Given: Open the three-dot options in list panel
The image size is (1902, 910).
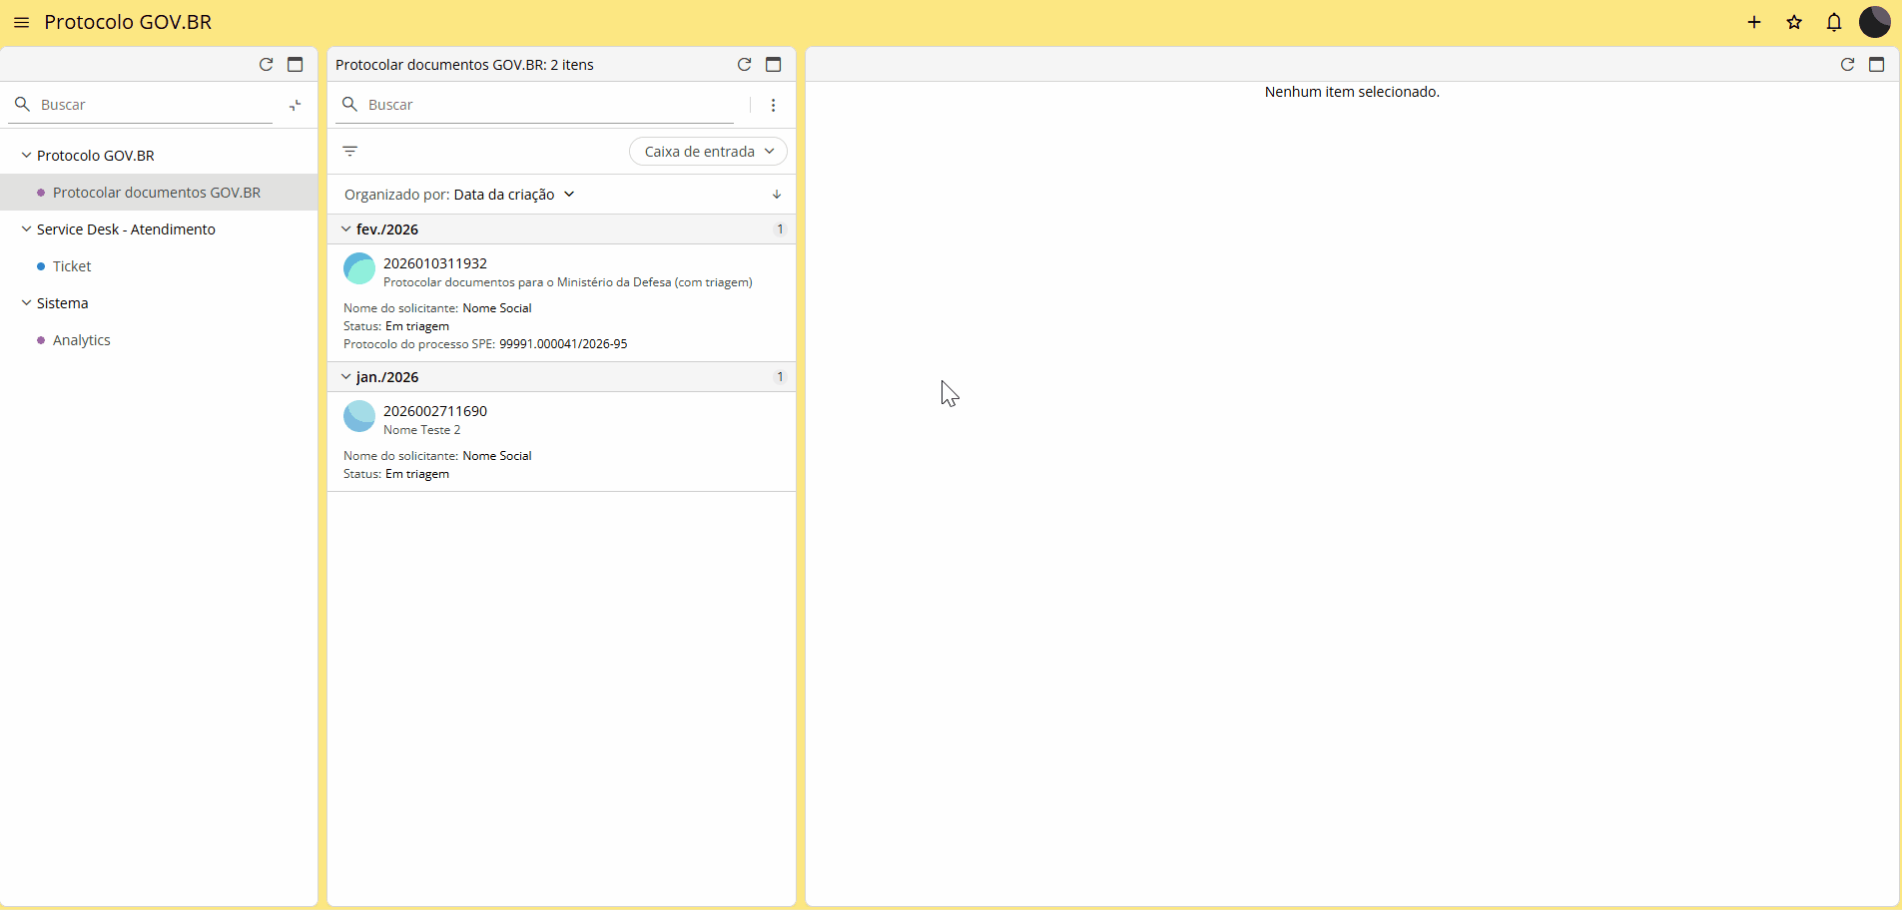Looking at the screenshot, I should (773, 105).
